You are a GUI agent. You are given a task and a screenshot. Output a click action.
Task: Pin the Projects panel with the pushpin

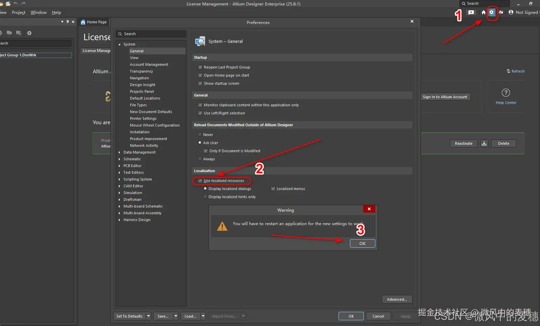tap(67, 22)
